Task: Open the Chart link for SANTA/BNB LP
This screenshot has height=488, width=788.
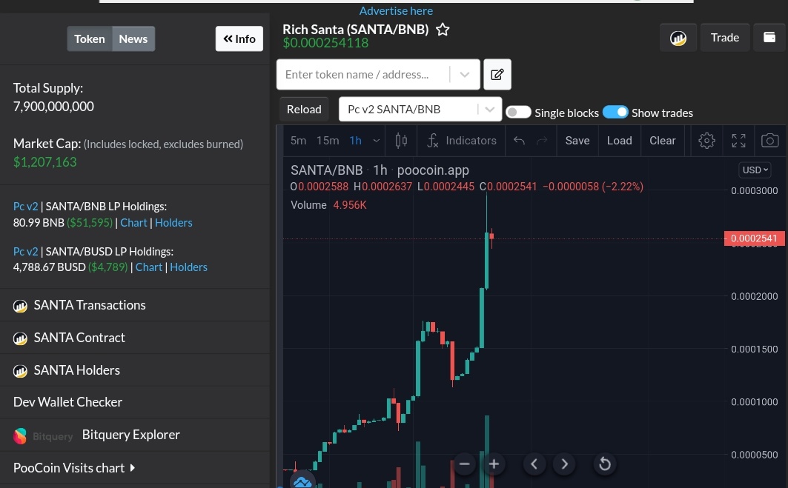Action: click(133, 222)
